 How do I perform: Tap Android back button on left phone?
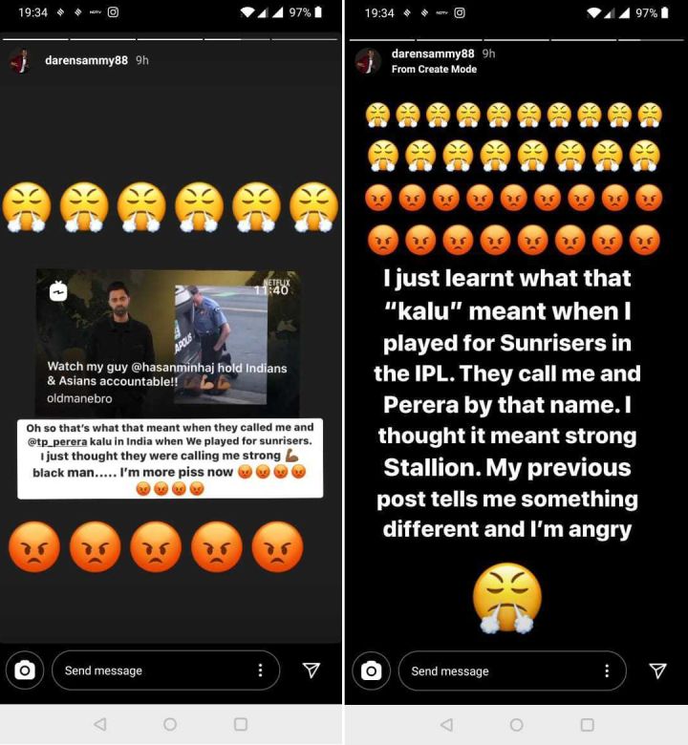[99, 724]
